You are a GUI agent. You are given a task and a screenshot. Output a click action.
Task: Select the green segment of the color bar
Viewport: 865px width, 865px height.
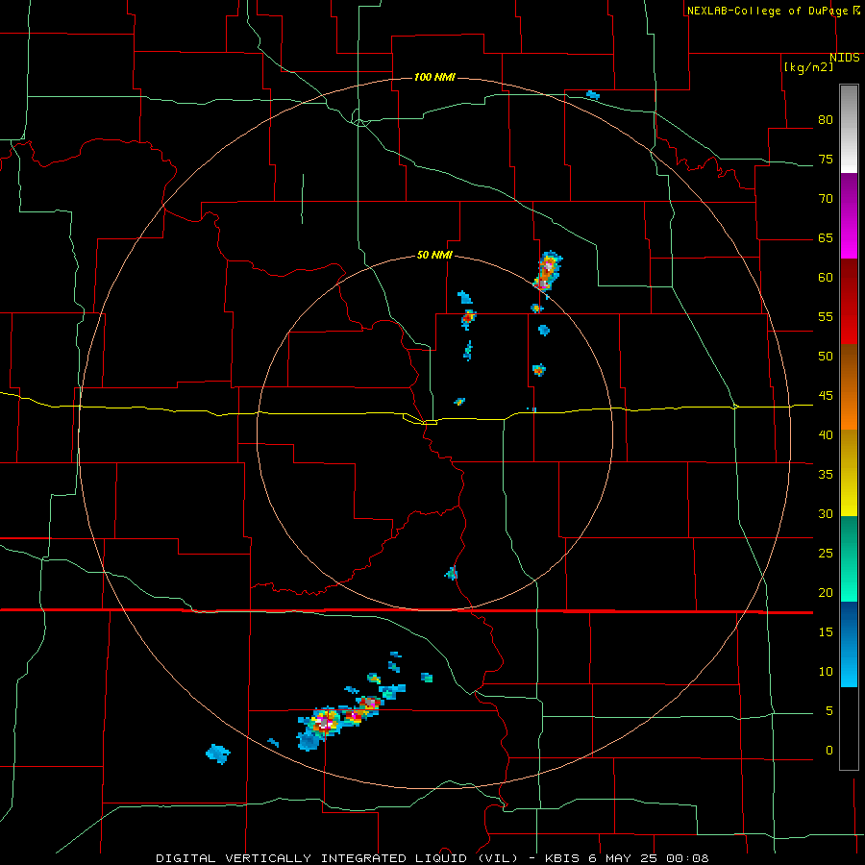coord(849,558)
